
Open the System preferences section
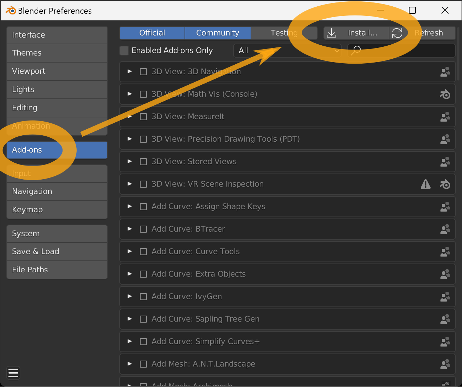click(x=57, y=234)
